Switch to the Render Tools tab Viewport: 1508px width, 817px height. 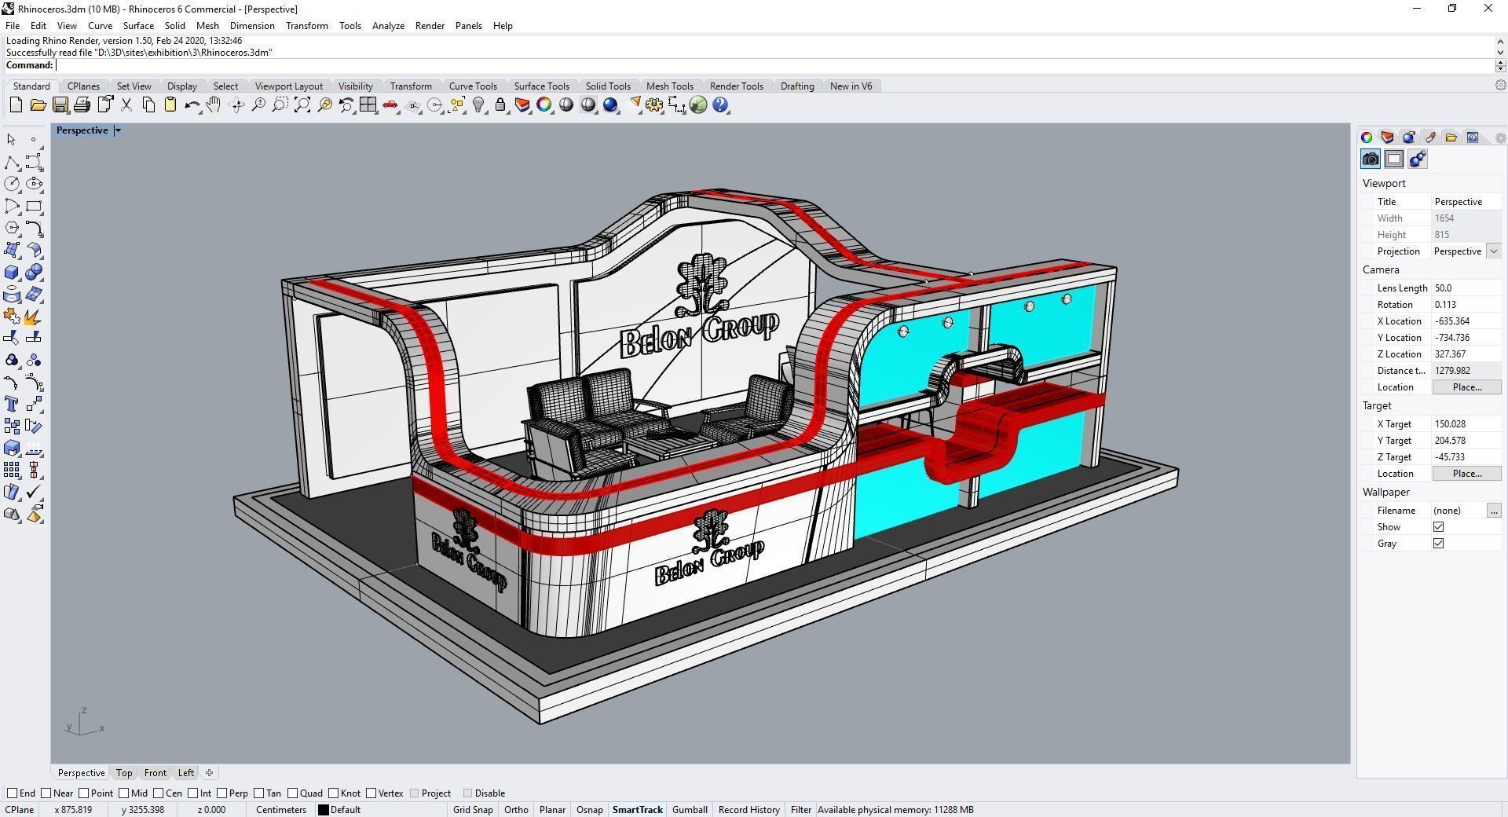point(736,86)
